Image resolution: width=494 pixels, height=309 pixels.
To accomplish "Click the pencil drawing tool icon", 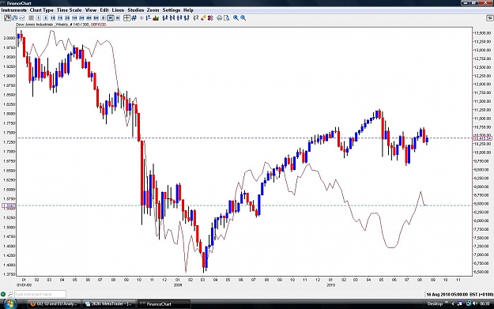I will coord(203,18).
